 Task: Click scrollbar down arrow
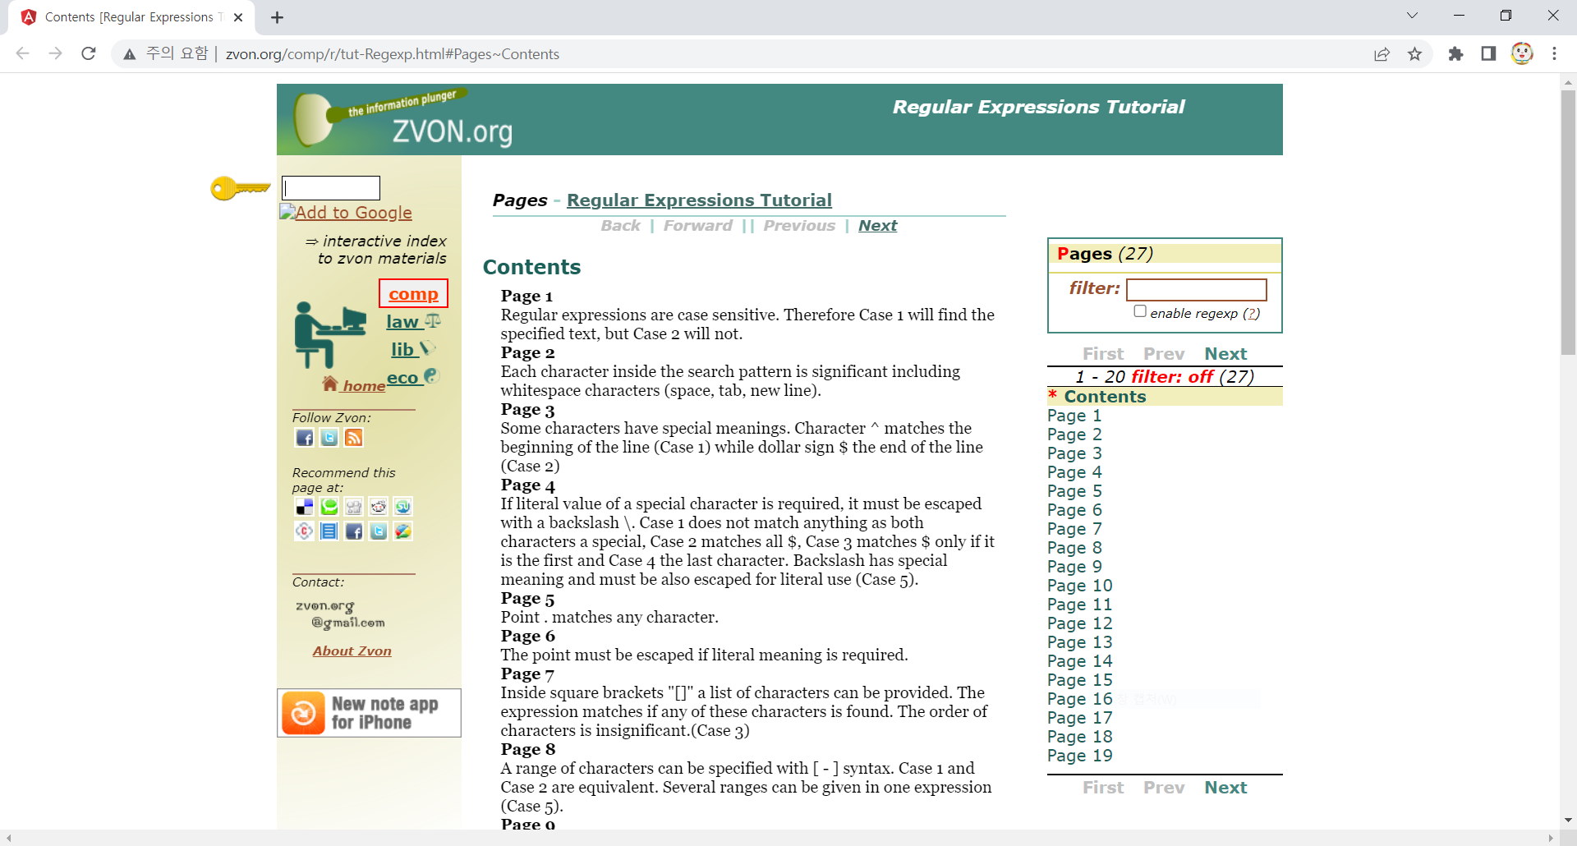point(1568,820)
